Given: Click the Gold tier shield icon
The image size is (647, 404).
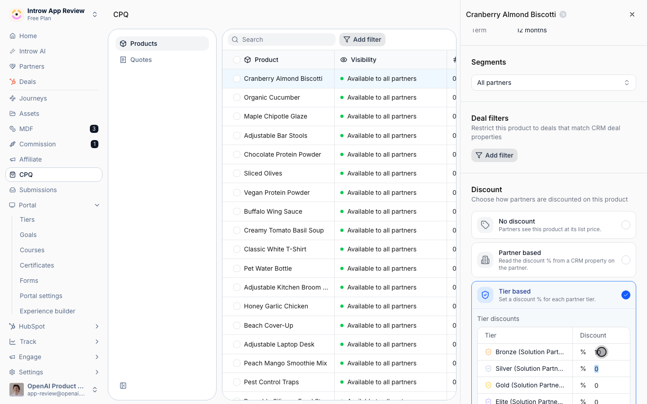Looking at the screenshot, I should click(488, 385).
